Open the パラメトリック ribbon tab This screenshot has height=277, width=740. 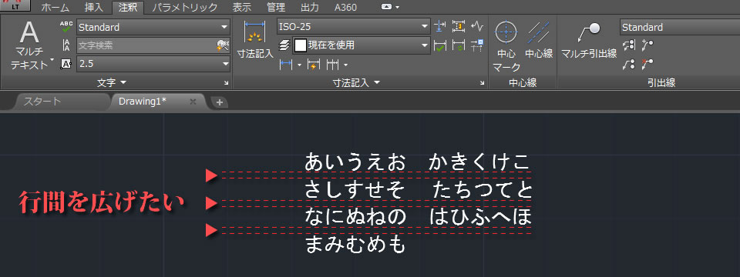coord(185,7)
